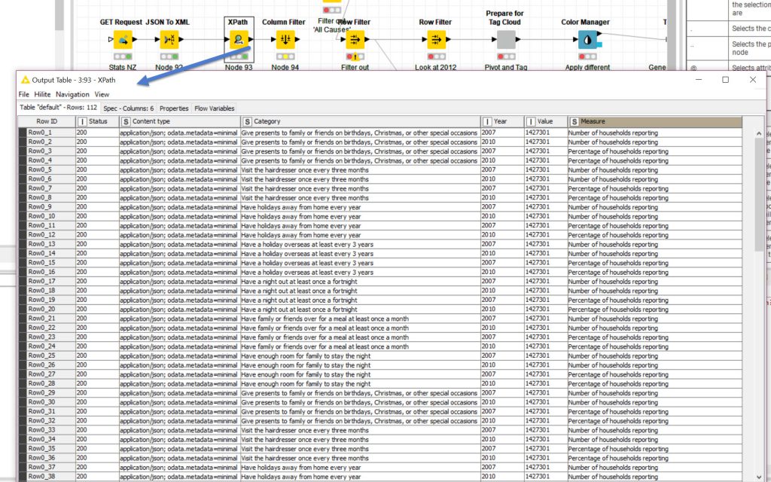Click the JSON To XML node

click(x=169, y=40)
